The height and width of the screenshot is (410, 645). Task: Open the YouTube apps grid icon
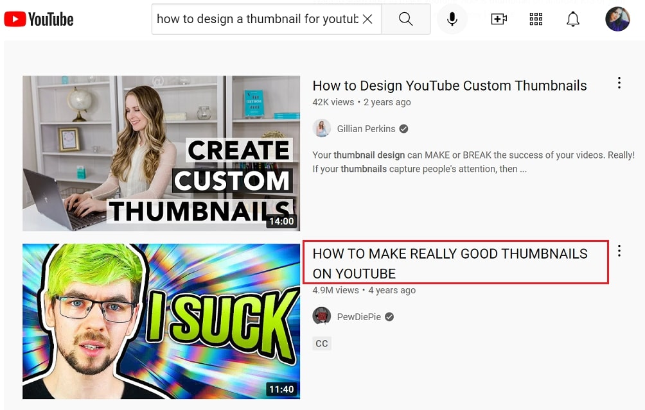536,19
